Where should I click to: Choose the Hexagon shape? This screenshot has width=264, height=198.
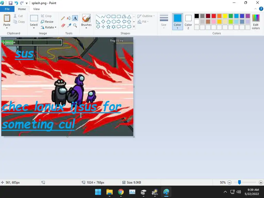[x=114, y=22]
